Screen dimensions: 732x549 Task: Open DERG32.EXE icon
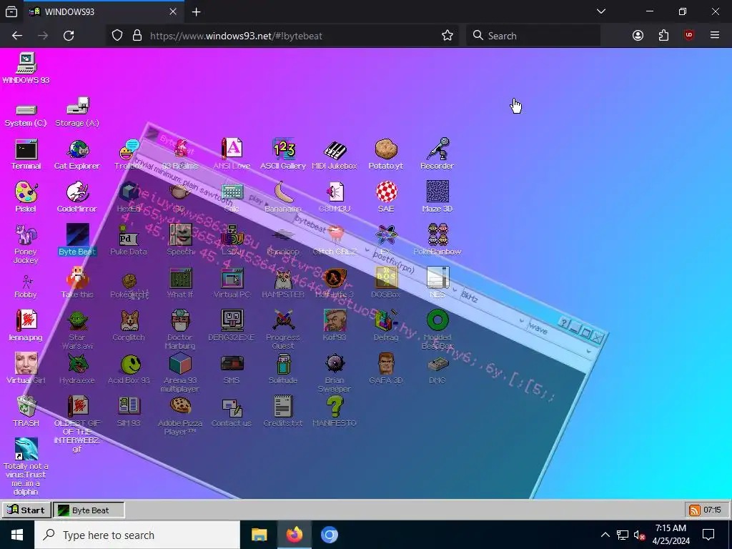pyautogui.click(x=232, y=320)
